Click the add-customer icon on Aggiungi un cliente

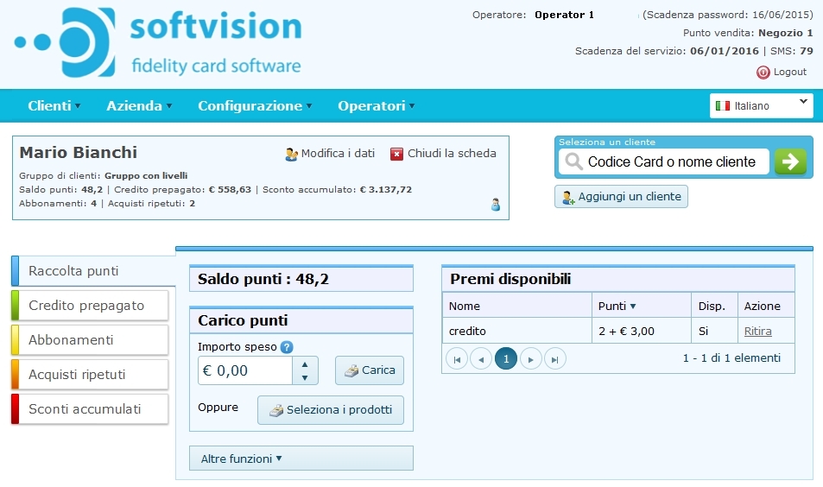pos(568,198)
